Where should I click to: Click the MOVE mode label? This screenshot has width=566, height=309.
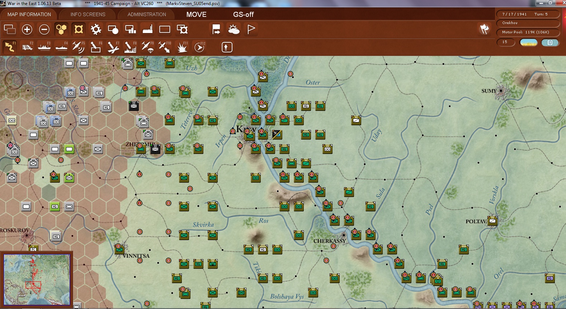click(x=196, y=14)
